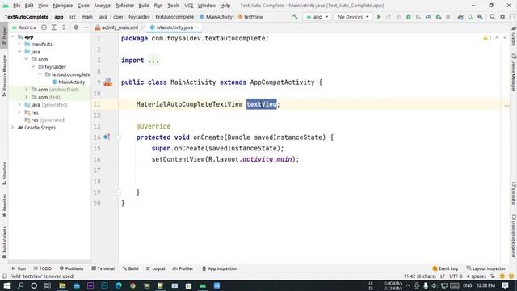The image size is (517, 291).
Task: Open the Refactor menu
Action: click(x=124, y=6)
